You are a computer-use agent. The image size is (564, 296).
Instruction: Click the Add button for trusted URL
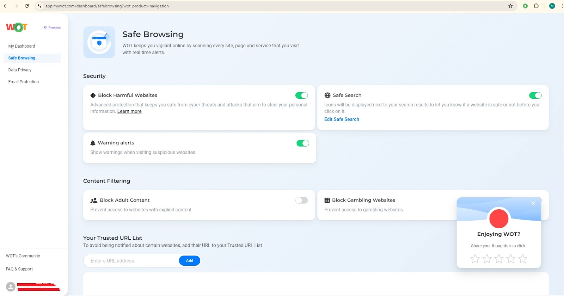click(x=190, y=261)
